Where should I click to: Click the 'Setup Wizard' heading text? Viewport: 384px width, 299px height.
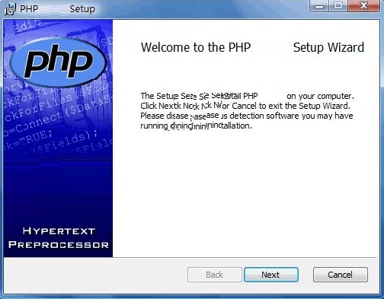328,47
